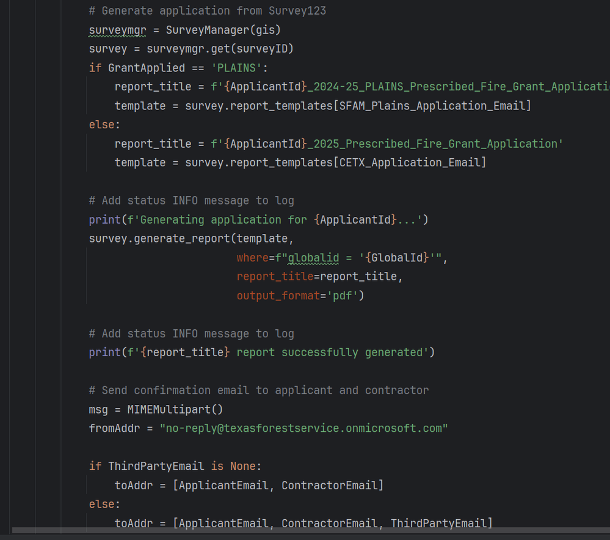The height and width of the screenshot is (540, 610).
Task: Click first '# Add status INFO message to log' comment
Action: pos(191,201)
